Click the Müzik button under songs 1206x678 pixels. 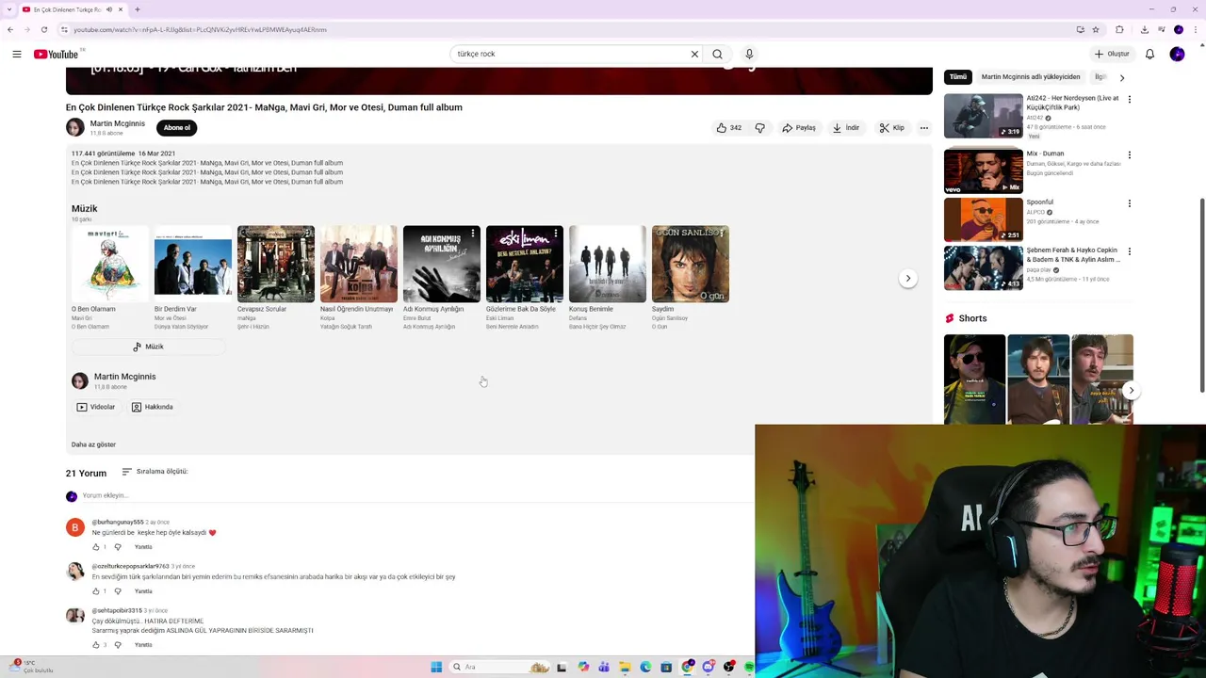(148, 347)
